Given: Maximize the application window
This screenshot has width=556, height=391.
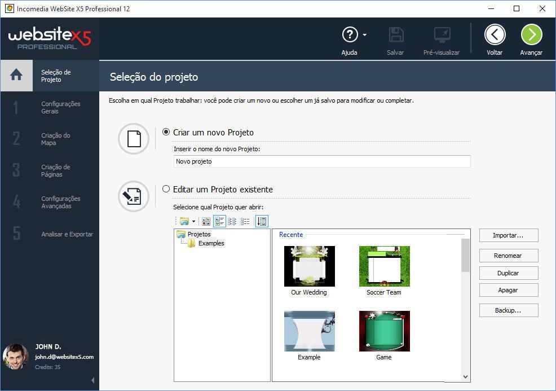Looking at the screenshot, I should coord(517,8).
